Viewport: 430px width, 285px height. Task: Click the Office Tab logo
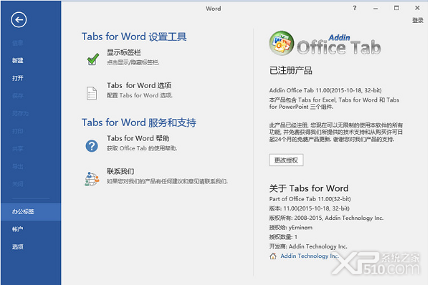(325, 44)
